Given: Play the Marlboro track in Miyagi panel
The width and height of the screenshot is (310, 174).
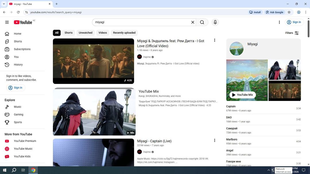Looking at the screenshot, I should coord(263,141).
